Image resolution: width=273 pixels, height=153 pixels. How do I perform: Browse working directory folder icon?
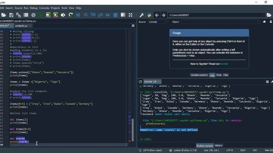(x=269, y=15)
